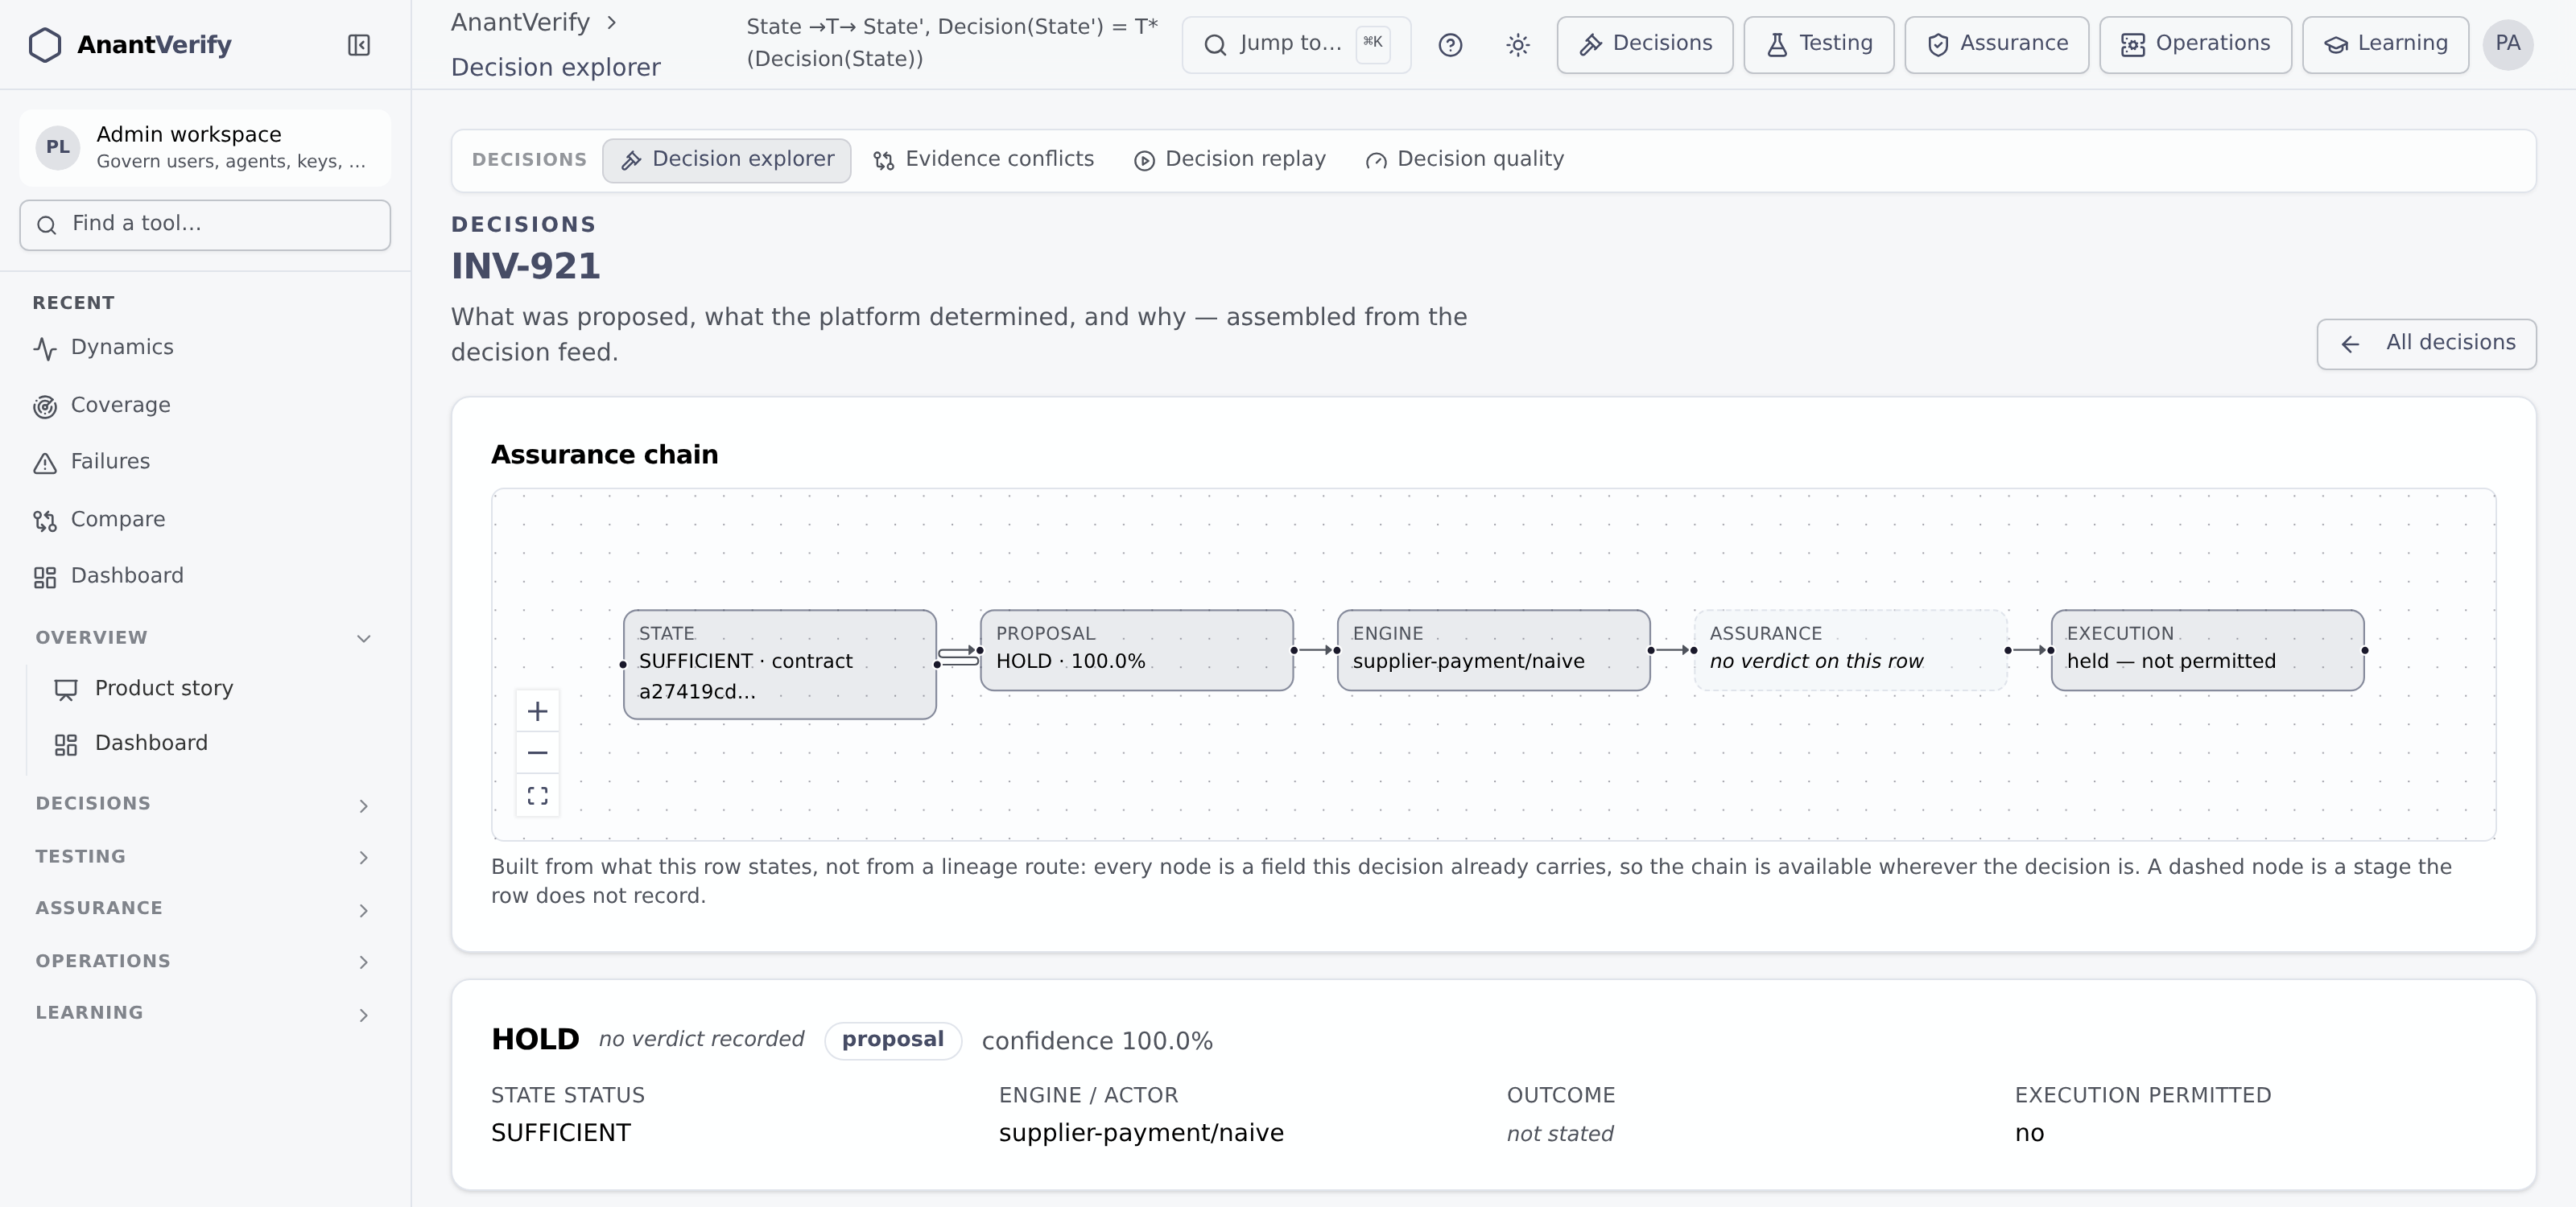This screenshot has height=1207, width=2576.
Task: Click the proposal badge
Action: point(893,1040)
